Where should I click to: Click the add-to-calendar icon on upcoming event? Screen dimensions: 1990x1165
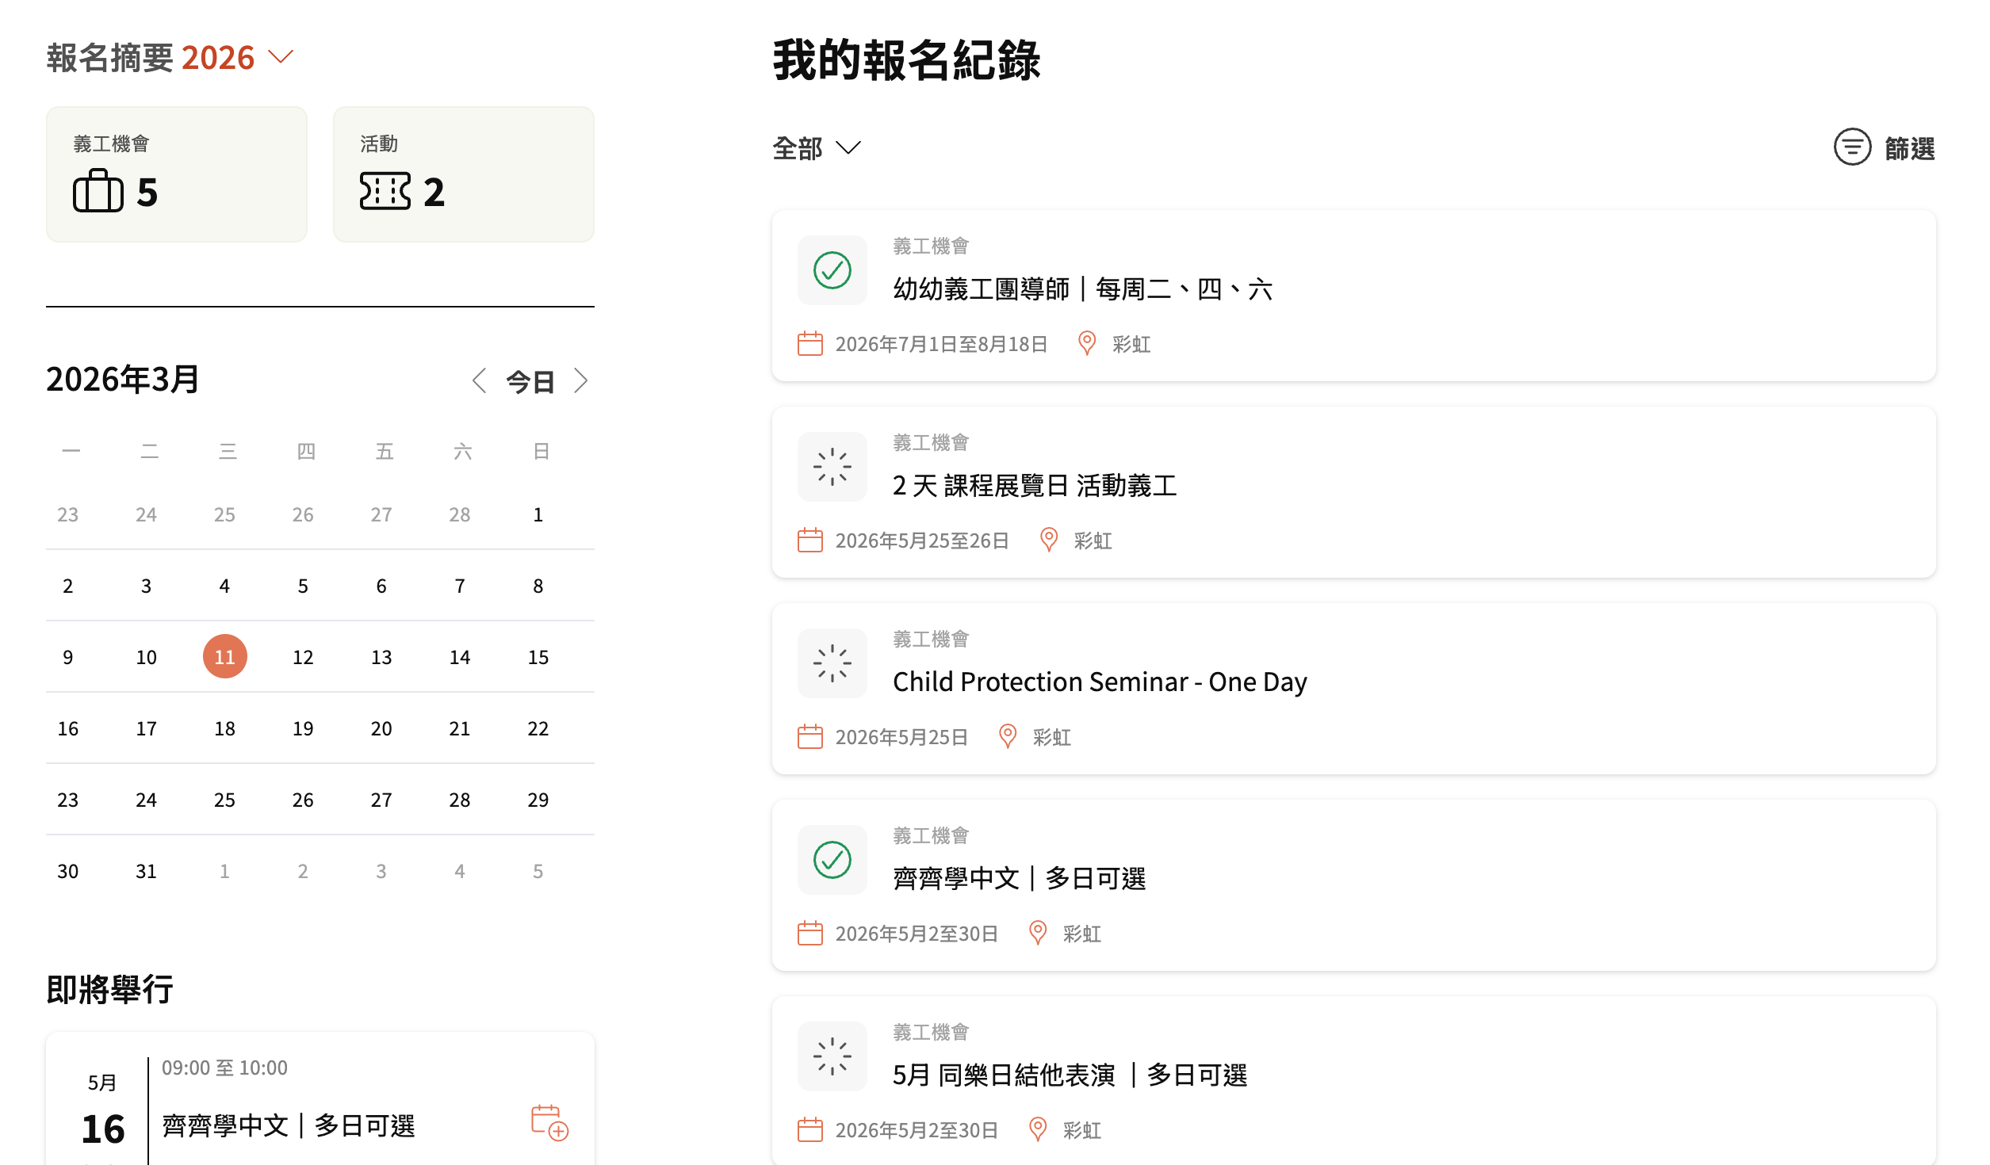549,1122
